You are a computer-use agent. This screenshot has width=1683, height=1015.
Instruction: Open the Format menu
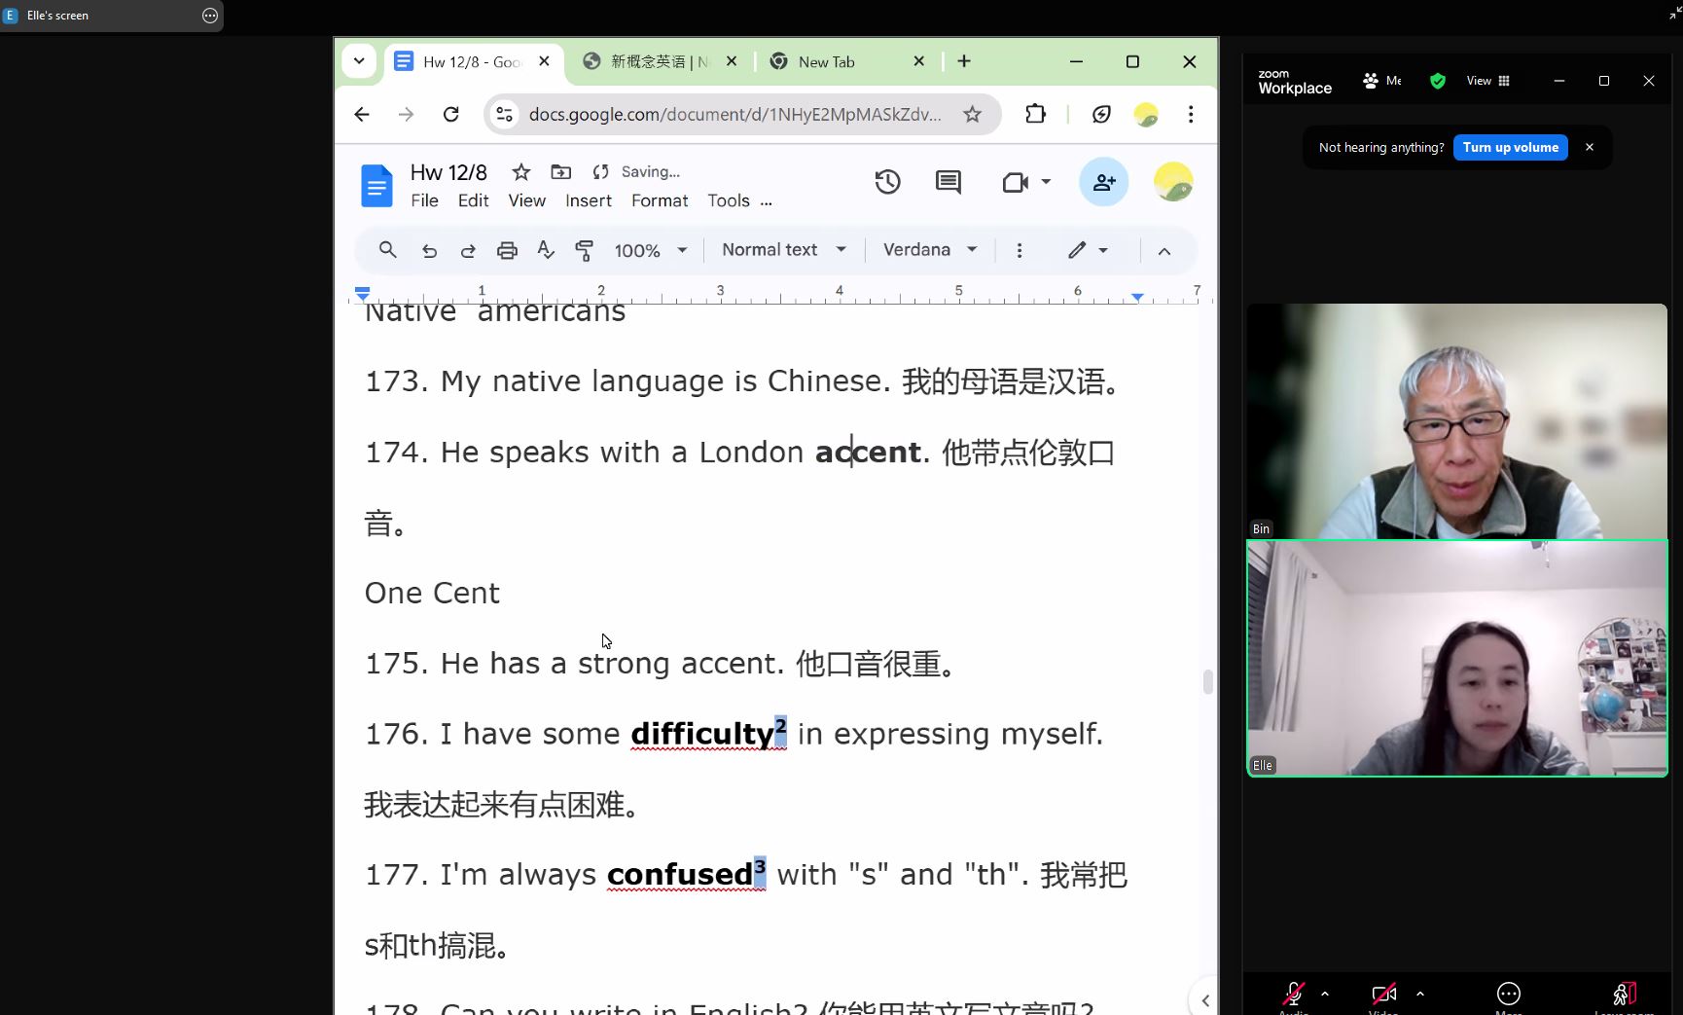click(660, 200)
